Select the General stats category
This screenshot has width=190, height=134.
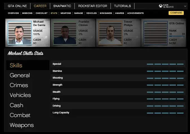[20, 75]
